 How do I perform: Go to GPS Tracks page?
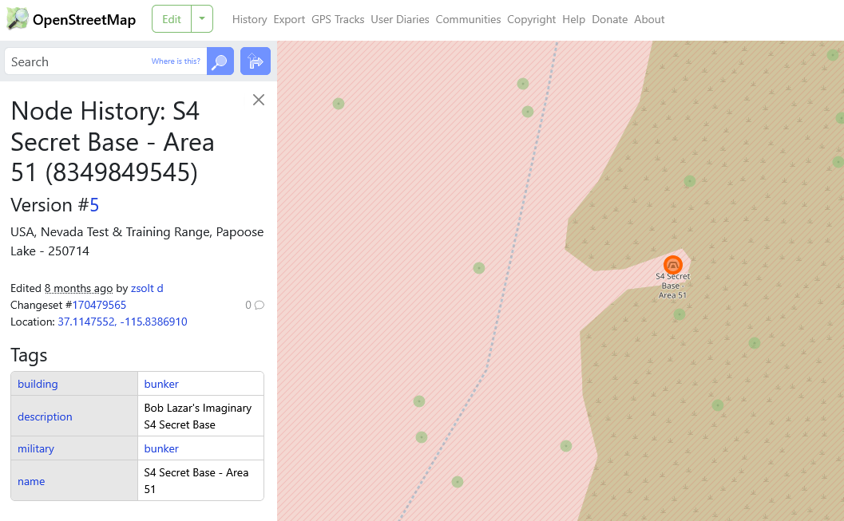338,19
